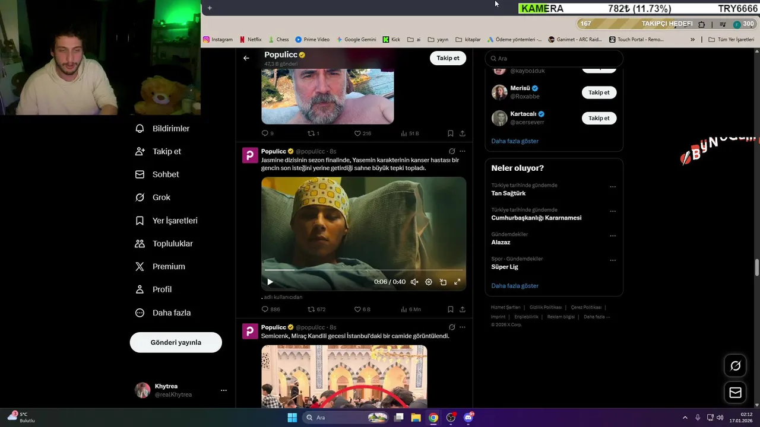This screenshot has width=760, height=427.
Task: Open Bildirimler notifications in sidebar
Action: [x=163, y=129]
